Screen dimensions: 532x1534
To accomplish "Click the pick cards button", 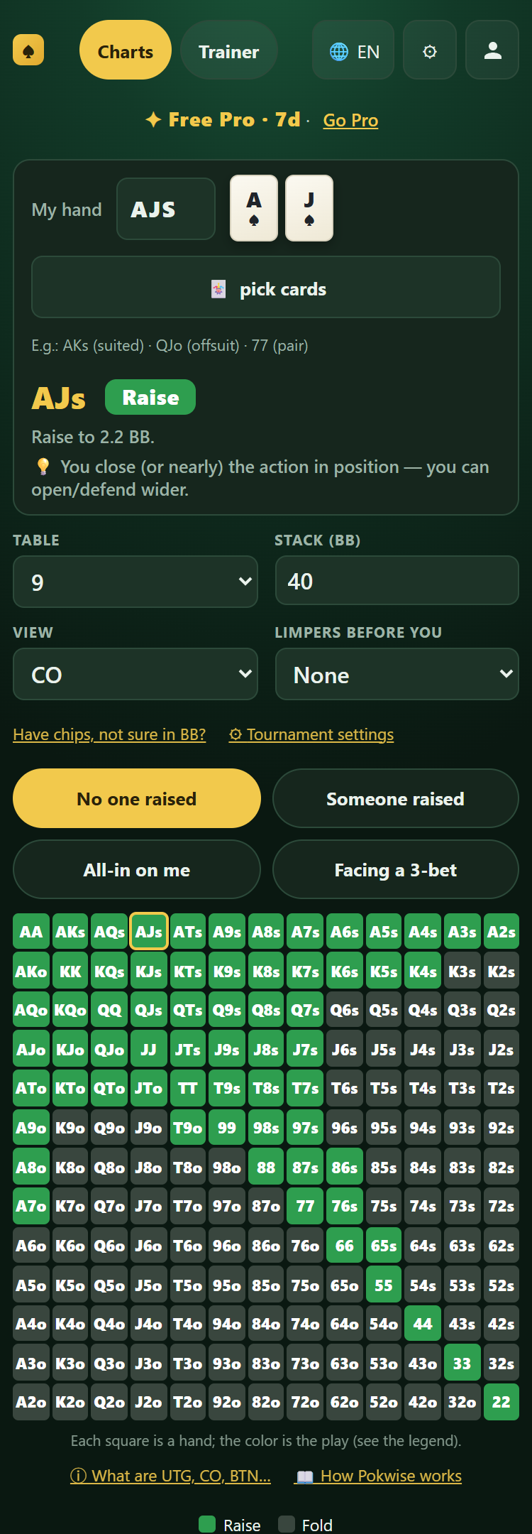I will pyautogui.click(x=266, y=287).
